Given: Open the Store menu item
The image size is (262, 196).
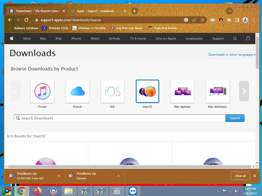Looking at the screenshot, I should [27, 39].
